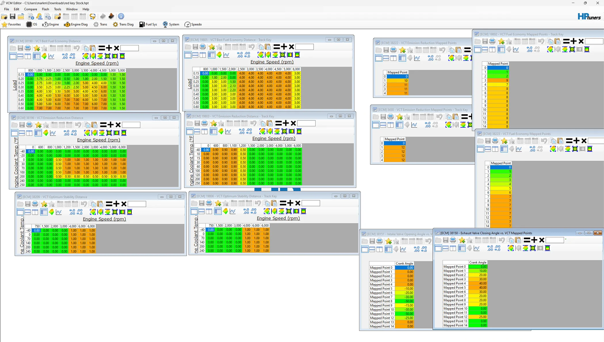Open the Compare menu
The image size is (604, 342).
pos(30,9)
